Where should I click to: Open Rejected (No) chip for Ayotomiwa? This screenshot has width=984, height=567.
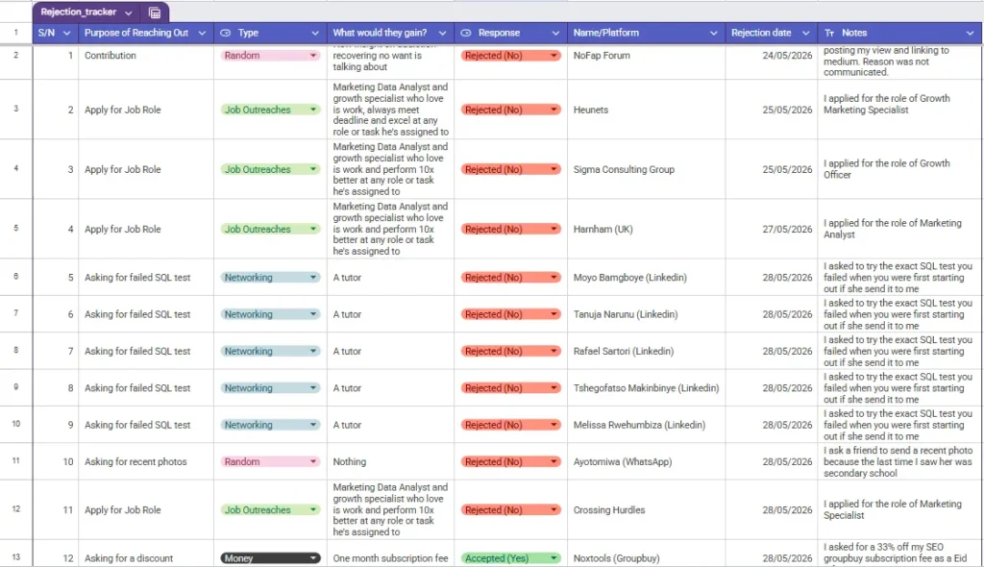(510, 461)
